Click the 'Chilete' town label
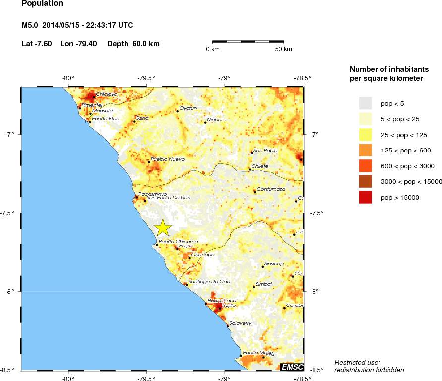 tap(259, 166)
